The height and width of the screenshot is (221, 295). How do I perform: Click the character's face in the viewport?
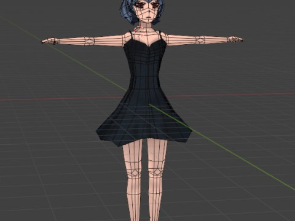point(147,12)
